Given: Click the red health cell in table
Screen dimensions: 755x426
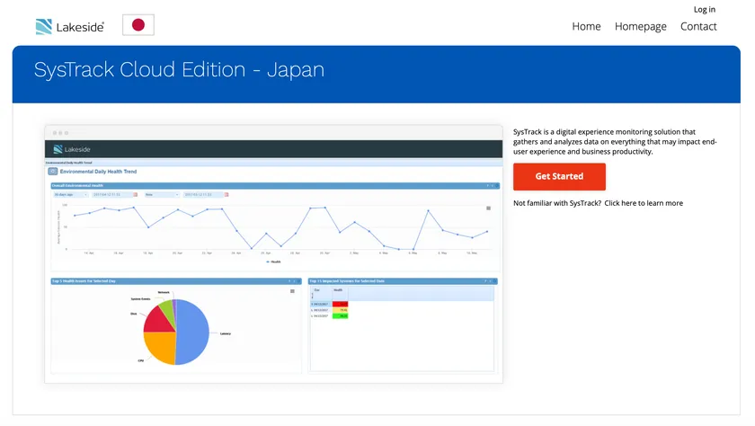Looking at the screenshot, I should point(341,304).
